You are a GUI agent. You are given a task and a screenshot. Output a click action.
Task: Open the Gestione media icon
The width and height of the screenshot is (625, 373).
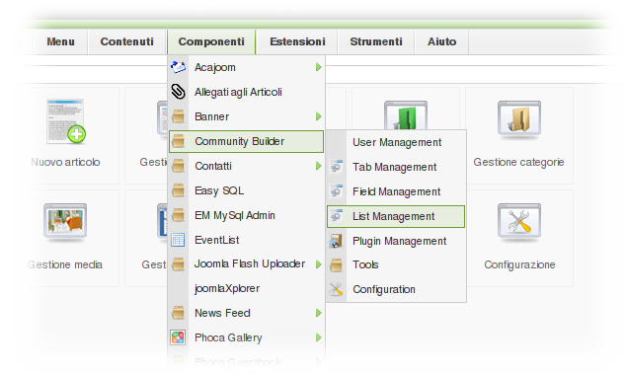pyautogui.click(x=65, y=222)
